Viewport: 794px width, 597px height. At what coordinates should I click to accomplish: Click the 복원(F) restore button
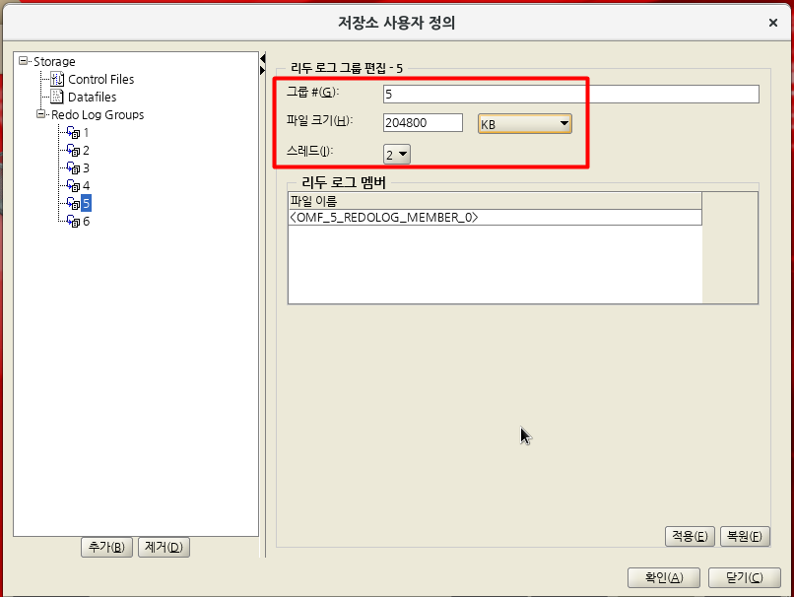pyautogui.click(x=745, y=536)
